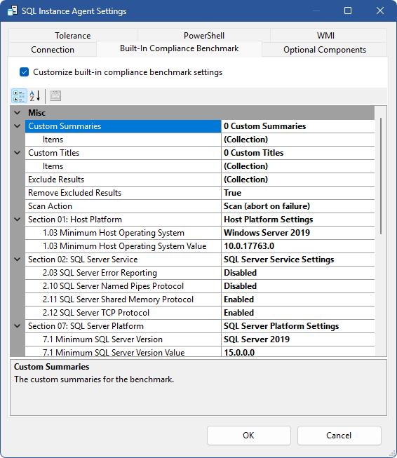Close the SQL Instance Agent Settings dialog
This screenshot has width=397, height=458.
click(380, 11)
